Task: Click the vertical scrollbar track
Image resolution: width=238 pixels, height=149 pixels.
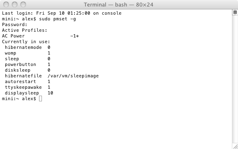Action: (235, 79)
